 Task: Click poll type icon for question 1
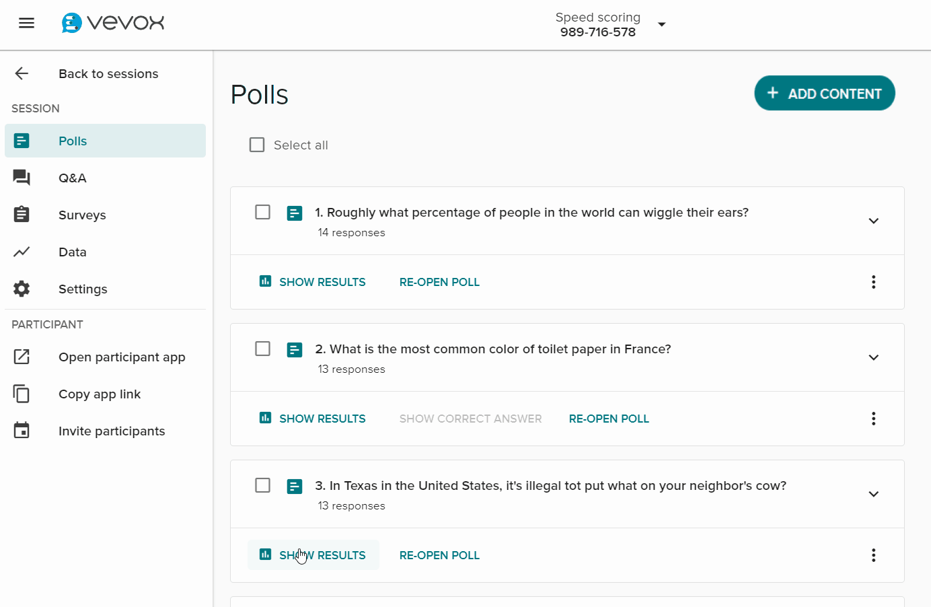pos(295,213)
